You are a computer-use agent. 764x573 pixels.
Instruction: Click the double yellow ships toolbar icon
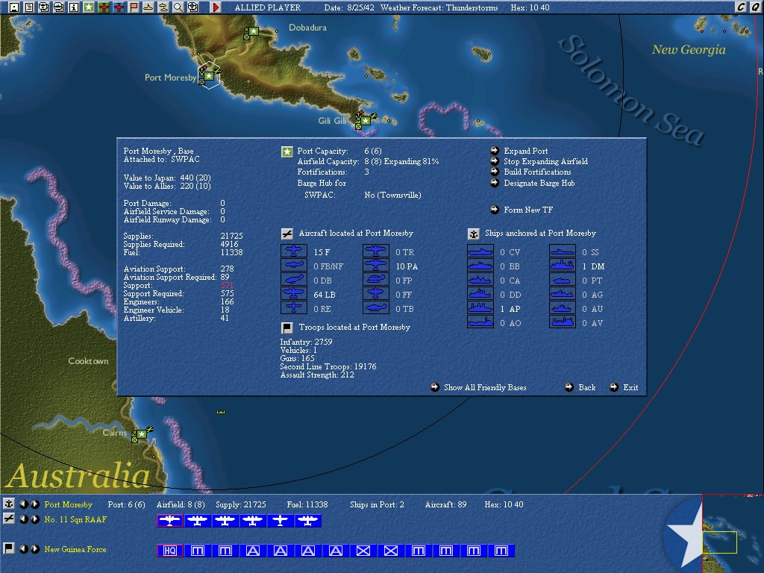tap(163, 7)
